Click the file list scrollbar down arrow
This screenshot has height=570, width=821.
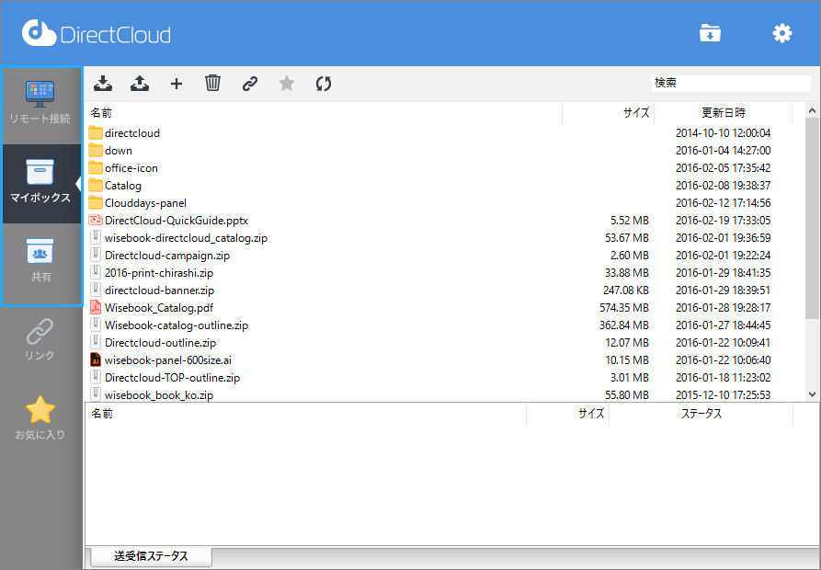(812, 394)
